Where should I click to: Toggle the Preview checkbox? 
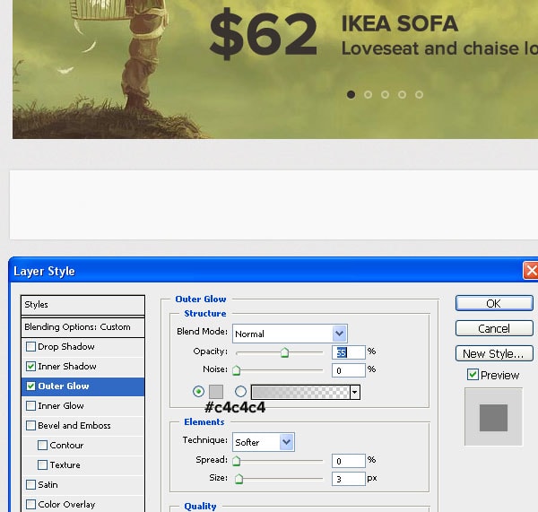pyautogui.click(x=473, y=375)
